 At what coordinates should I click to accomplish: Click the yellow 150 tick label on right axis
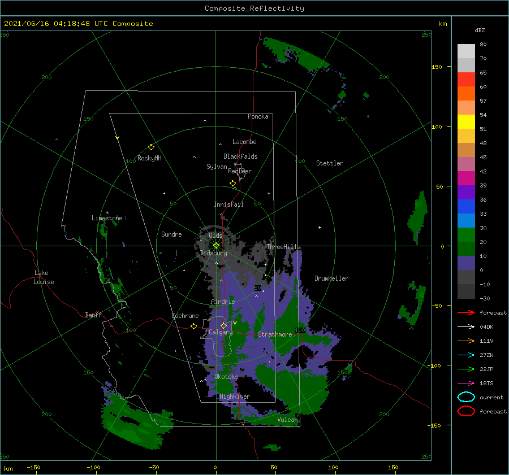pos(437,67)
